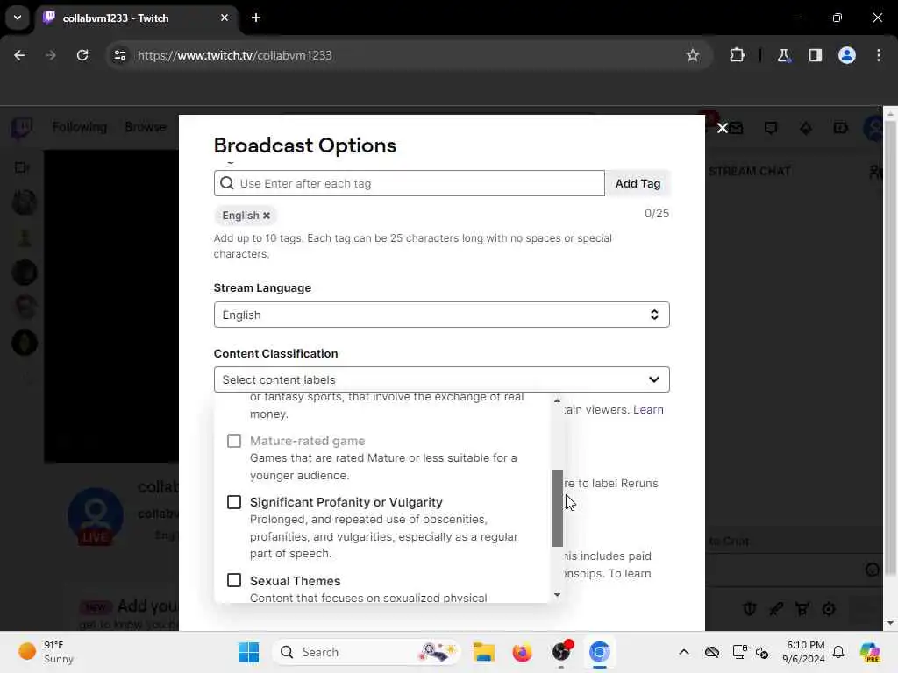Close the collabvm1233 Twitch tab

(x=224, y=18)
